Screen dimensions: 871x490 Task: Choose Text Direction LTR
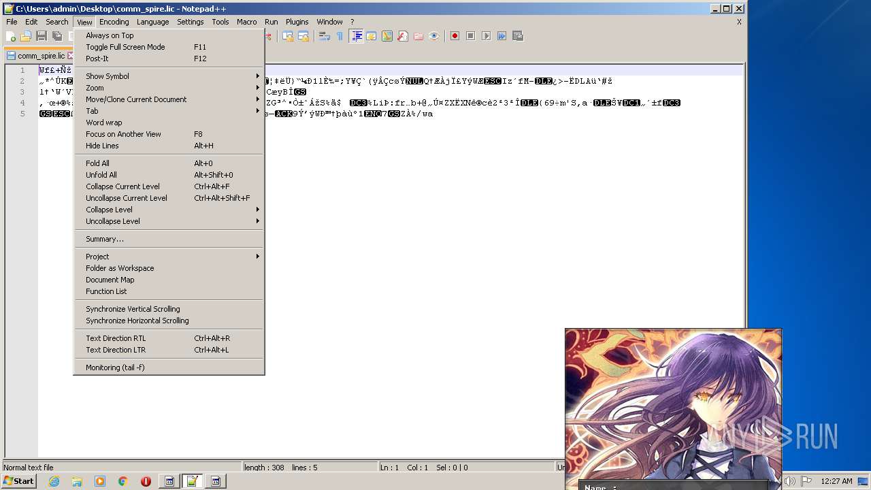click(169, 350)
